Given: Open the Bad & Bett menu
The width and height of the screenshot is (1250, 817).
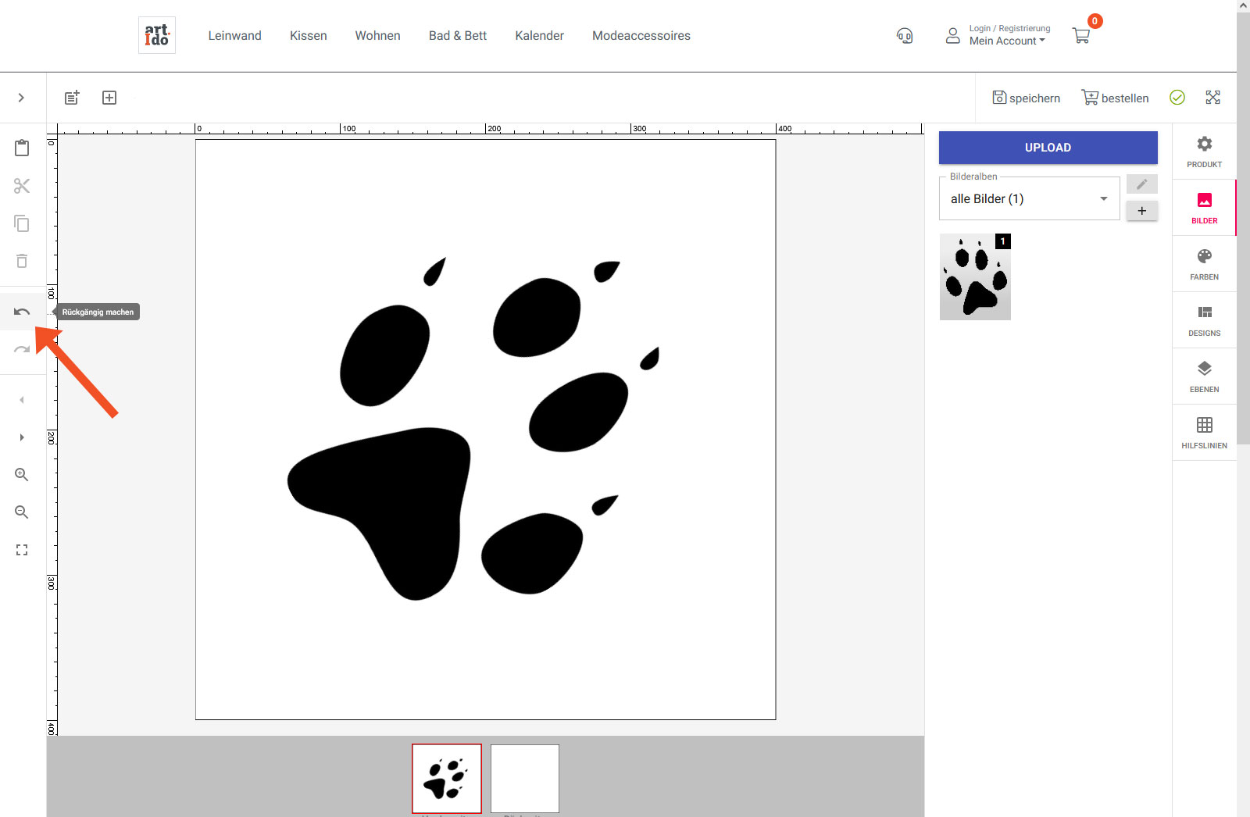Looking at the screenshot, I should [x=458, y=36].
